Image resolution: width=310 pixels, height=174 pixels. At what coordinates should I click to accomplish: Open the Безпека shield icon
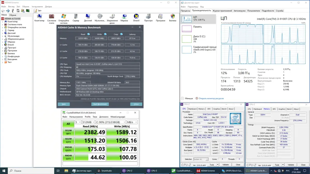click(x=173, y=17)
